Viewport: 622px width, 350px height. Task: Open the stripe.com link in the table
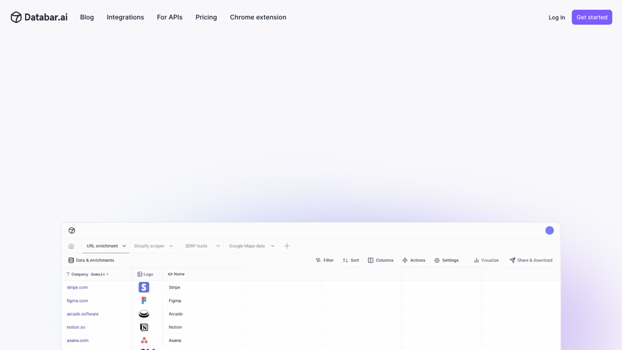click(77, 287)
